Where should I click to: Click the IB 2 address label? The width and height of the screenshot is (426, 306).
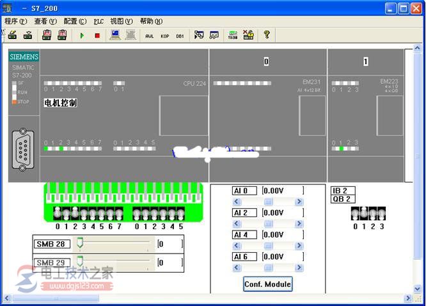[x=343, y=191]
